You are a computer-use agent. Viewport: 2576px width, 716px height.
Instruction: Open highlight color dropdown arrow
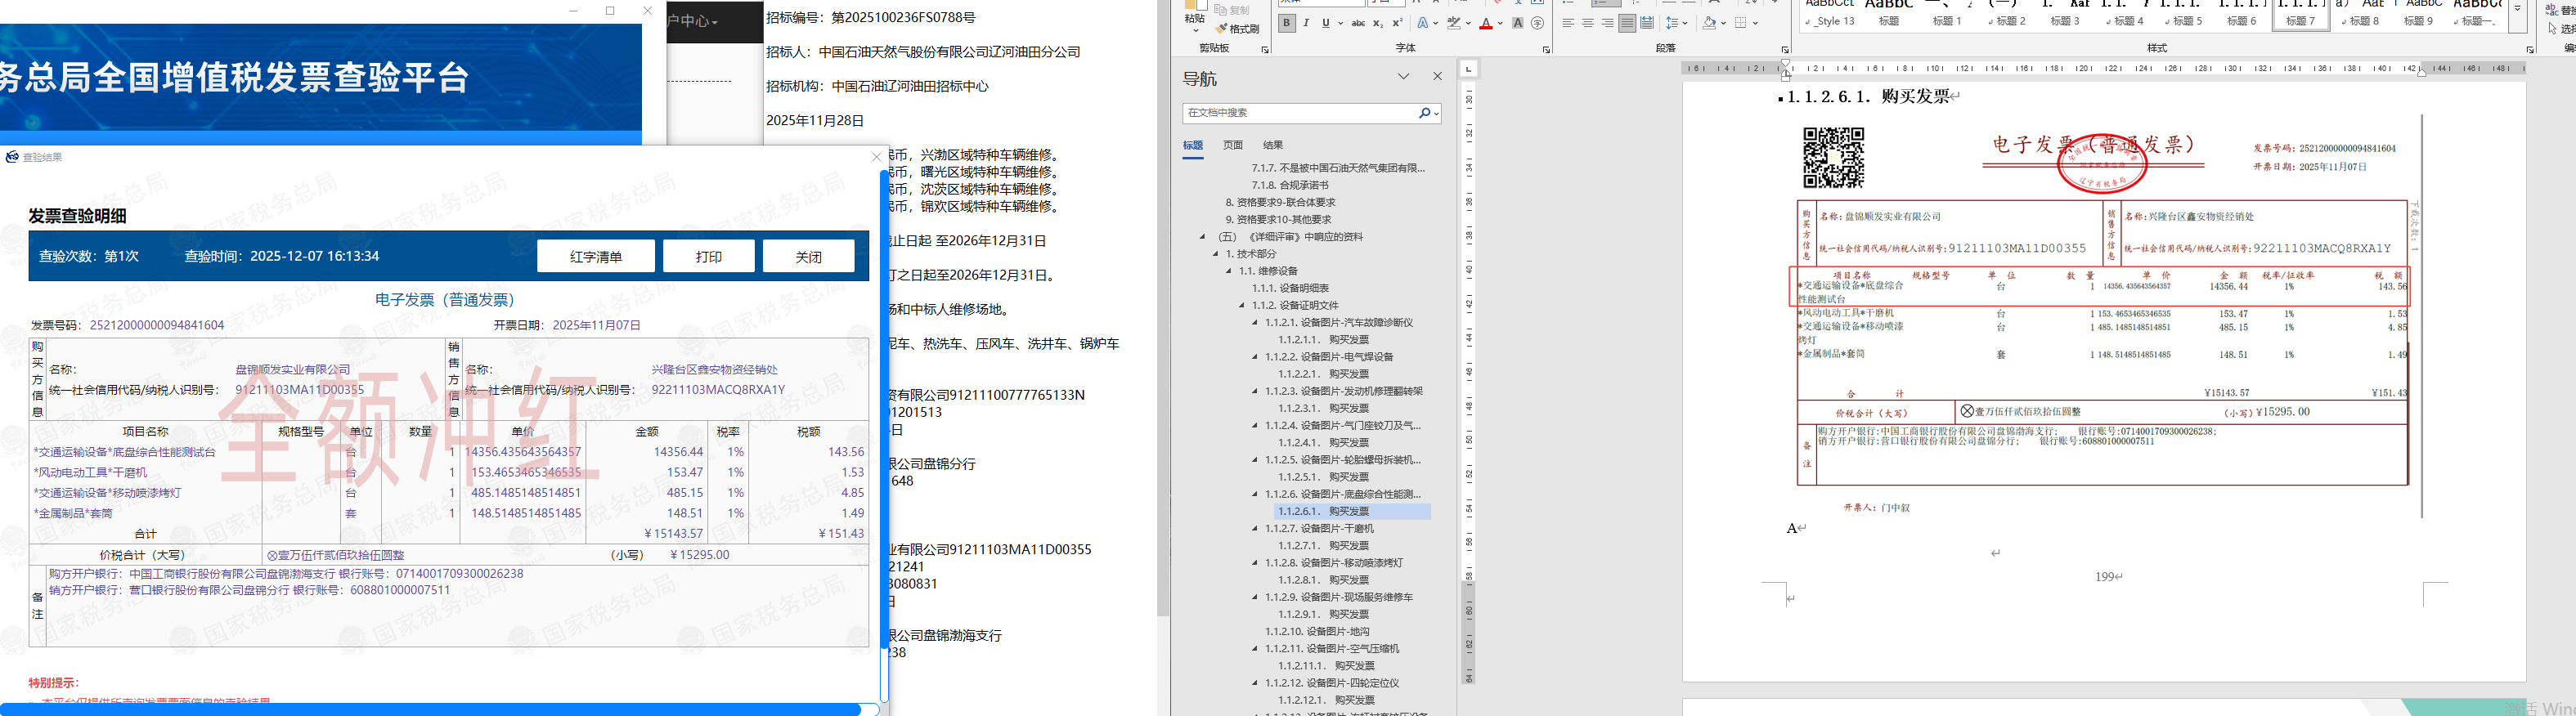pyautogui.click(x=1467, y=23)
